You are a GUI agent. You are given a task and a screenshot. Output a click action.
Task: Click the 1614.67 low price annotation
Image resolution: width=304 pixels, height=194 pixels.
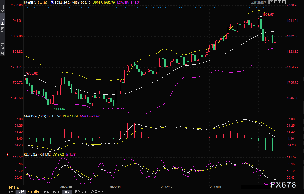(60, 109)
